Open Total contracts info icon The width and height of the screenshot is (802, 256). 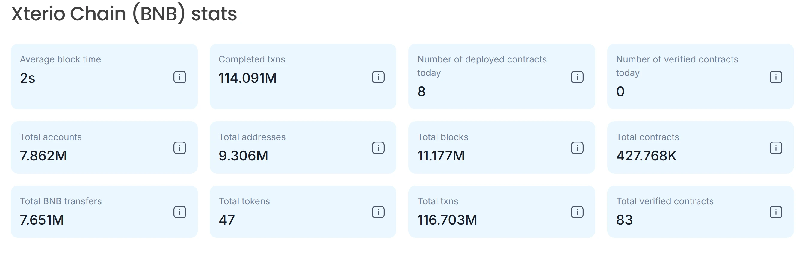[x=776, y=148]
